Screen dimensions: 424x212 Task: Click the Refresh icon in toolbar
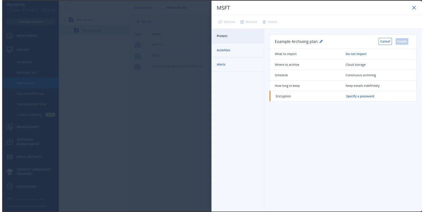coord(220,22)
